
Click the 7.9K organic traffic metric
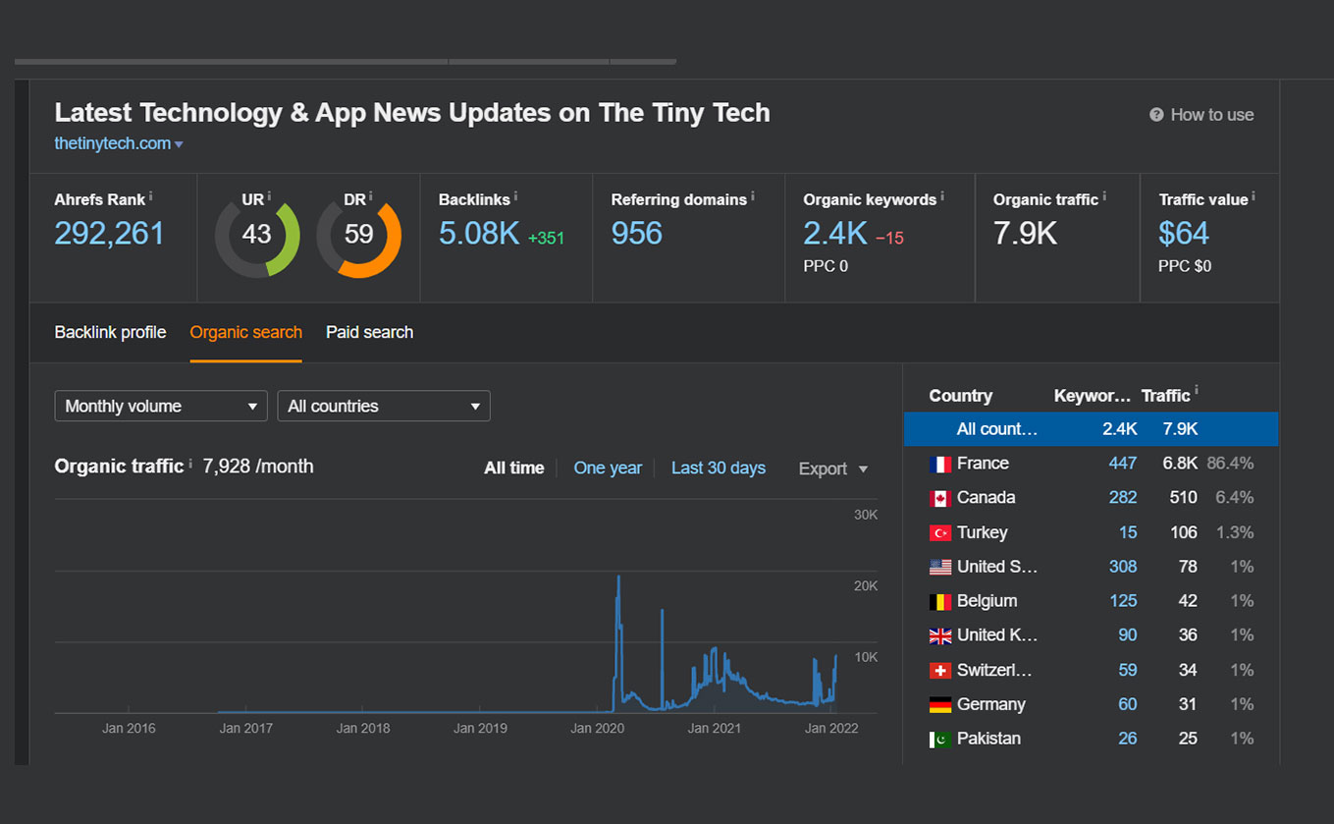click(1025, 233)
